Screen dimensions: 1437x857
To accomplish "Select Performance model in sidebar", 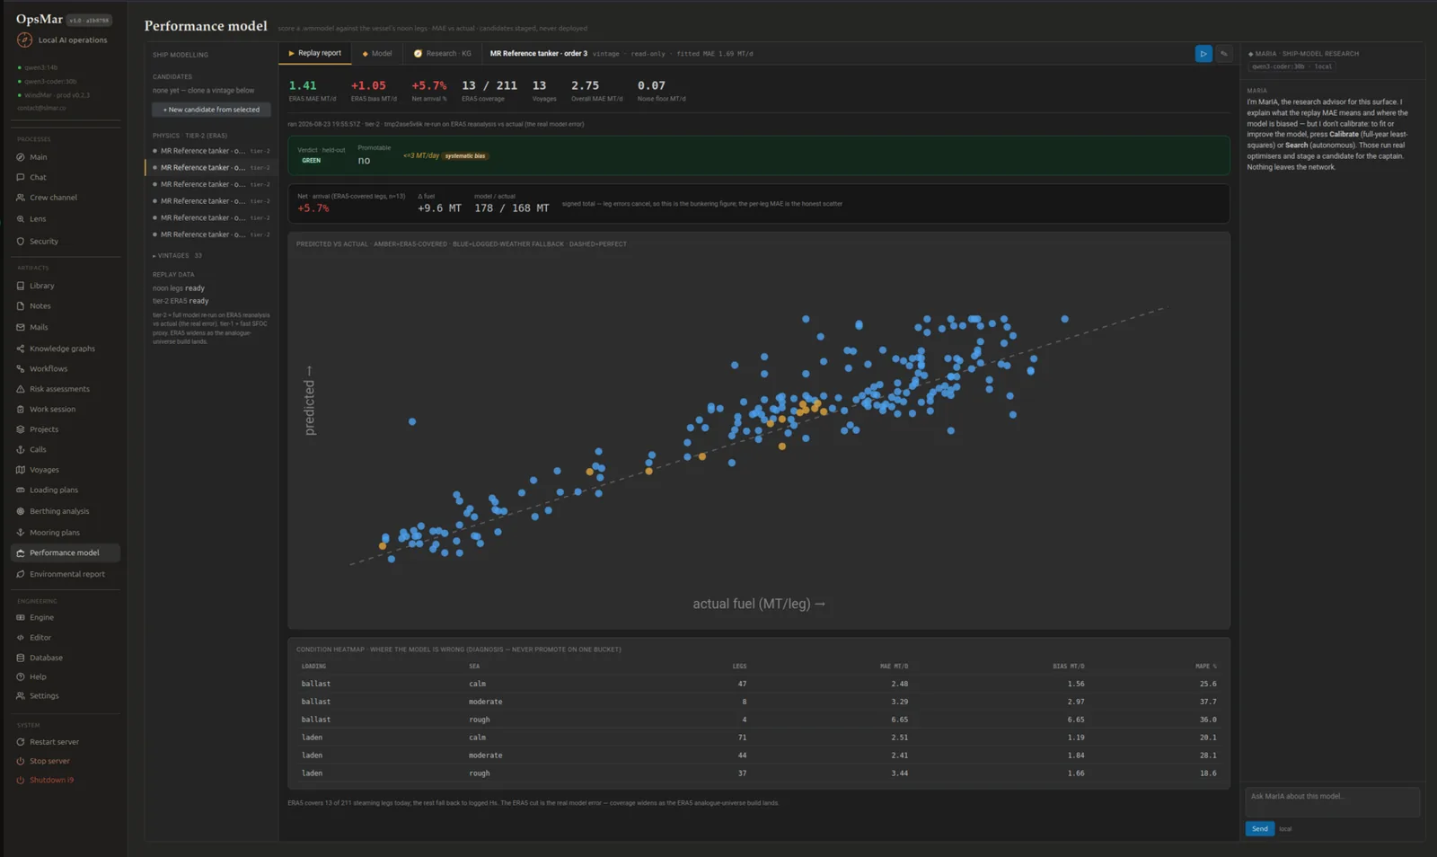I will pos(65,553).
